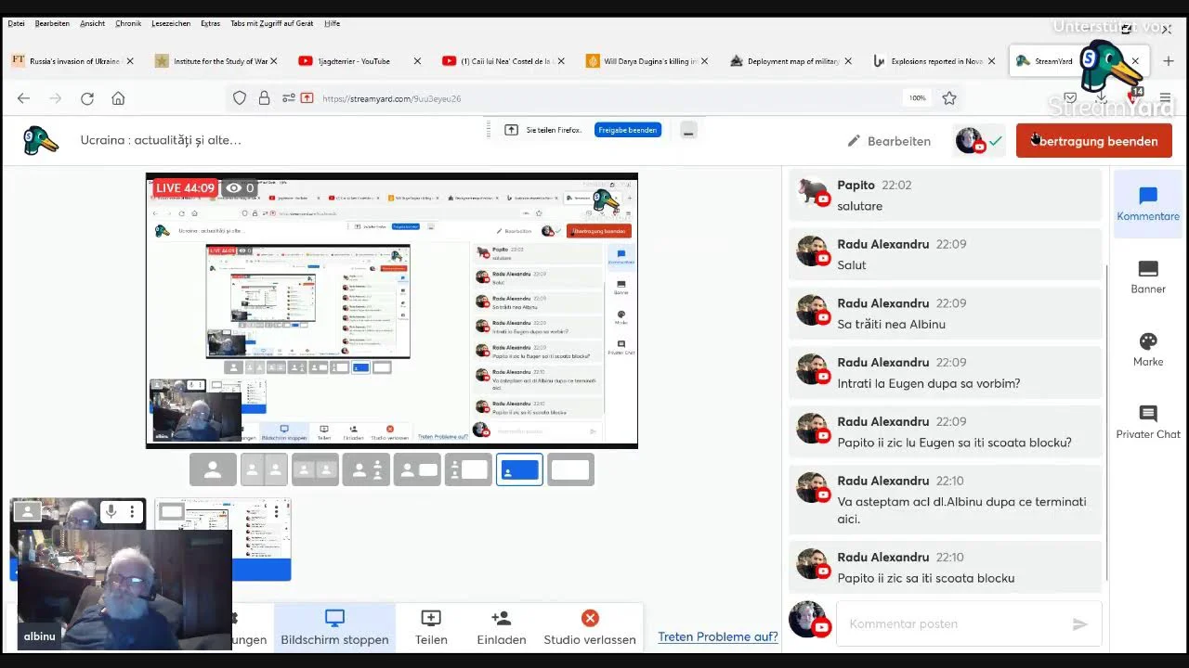Open the Lesezeichen menu
This screenshot has width=1189, height=668.
pyautogui.click(x=171, y=23)
